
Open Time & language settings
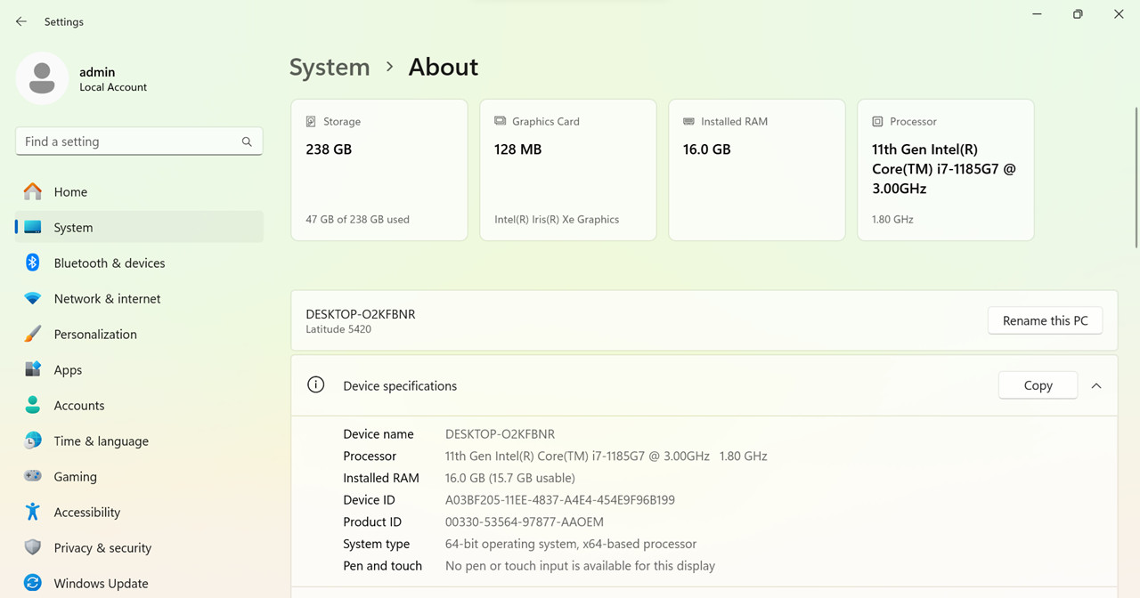(x=139, y=440)
